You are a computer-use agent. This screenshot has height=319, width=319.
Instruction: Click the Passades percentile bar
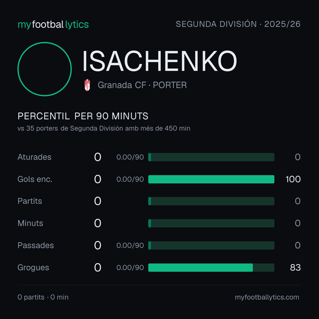pos(211,245)
